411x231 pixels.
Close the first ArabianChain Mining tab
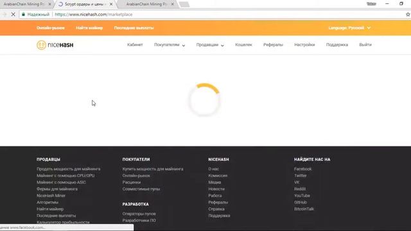[49, 4]
